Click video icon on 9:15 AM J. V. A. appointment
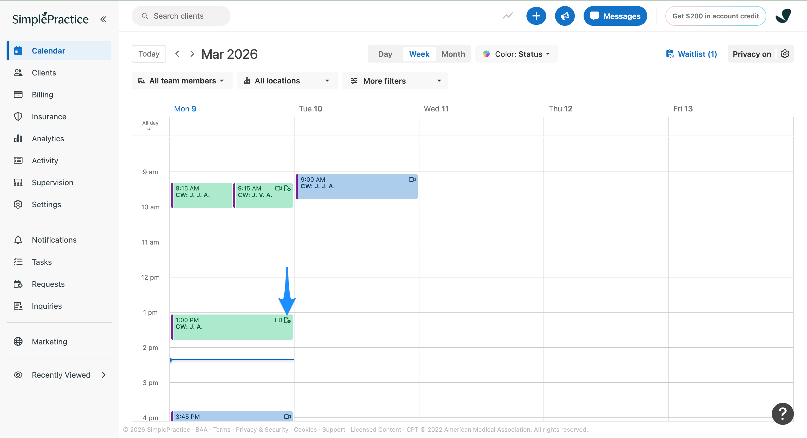The height and width of the screenshot is (438, 807). pyautogui.click(x=278, y=188)
